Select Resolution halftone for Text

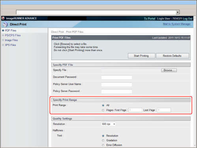coord(103,136)
